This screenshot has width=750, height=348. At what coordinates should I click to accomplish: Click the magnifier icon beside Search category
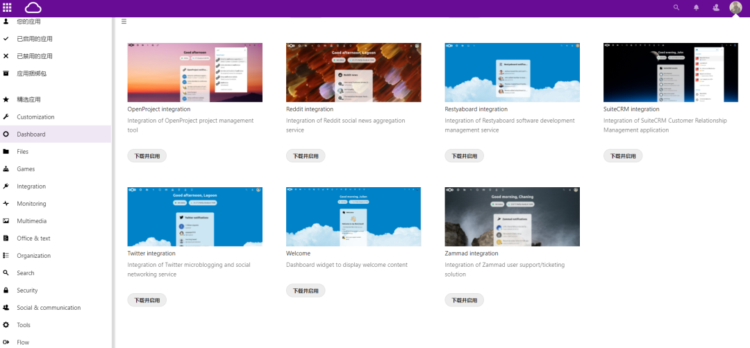[6, 273]
